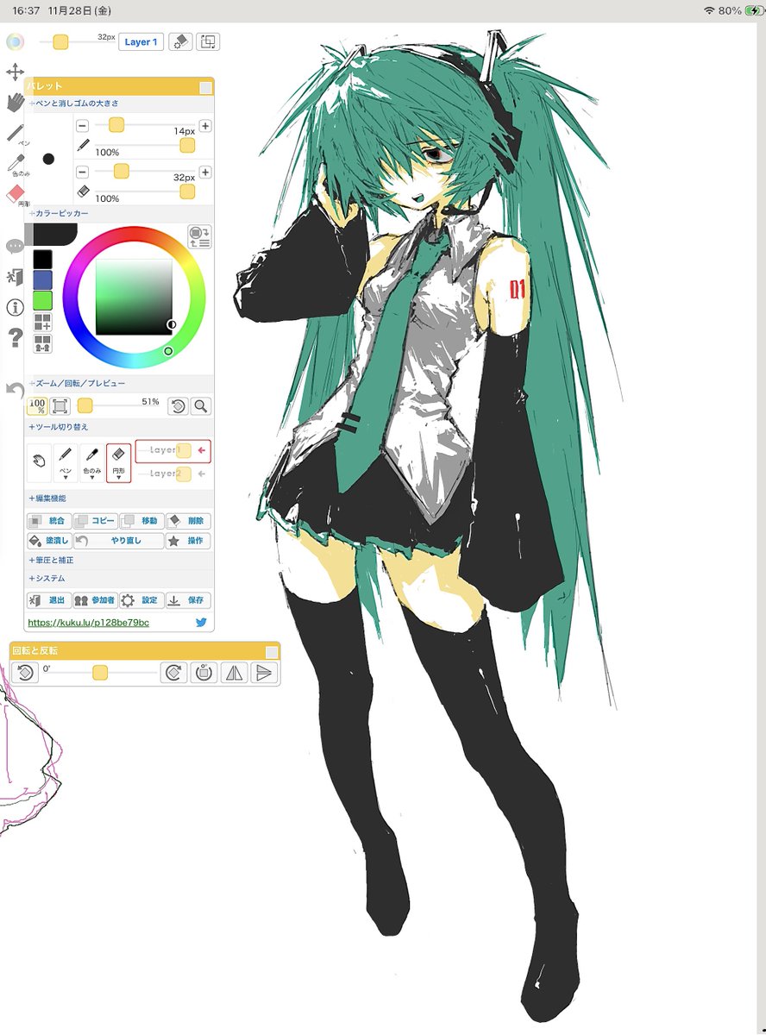Screen dimensions: 766x1035
Task: Reset rotation icon in zoom section
Action: (x=178, y=406)
